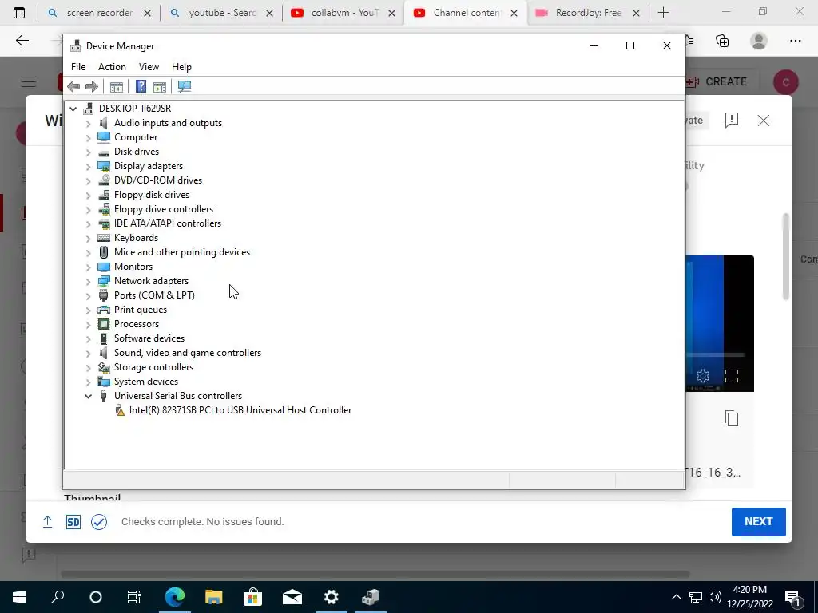Expand Sound, video and game controllers
The image size is (818, 613).
88,353
